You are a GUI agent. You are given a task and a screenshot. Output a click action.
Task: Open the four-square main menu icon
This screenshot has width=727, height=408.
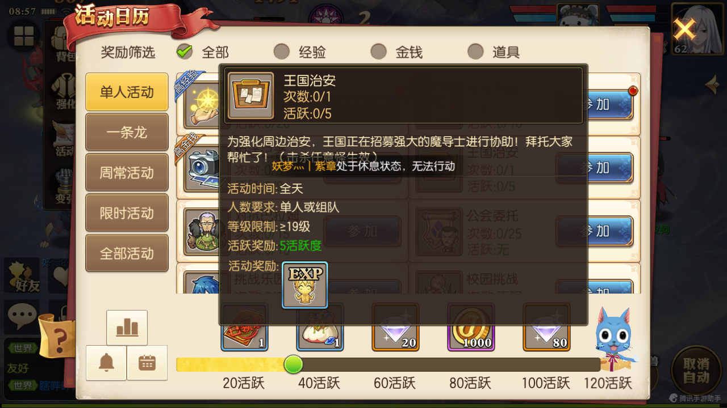[24, 35]
